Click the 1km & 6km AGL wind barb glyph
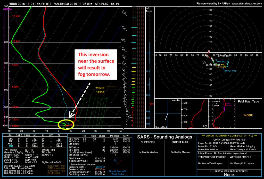The image size is (264, 179). point(118,161)
